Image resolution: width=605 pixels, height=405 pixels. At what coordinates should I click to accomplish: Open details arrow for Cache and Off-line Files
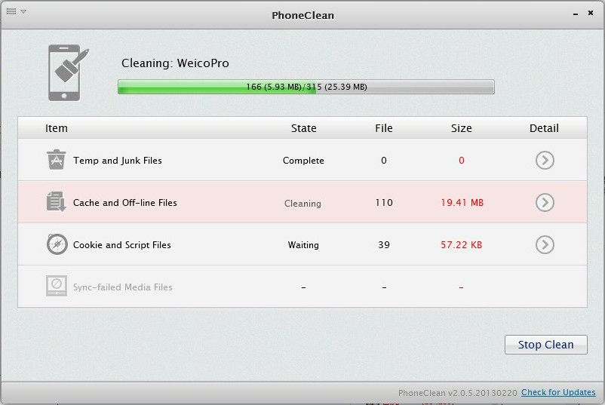coord(544,202)
